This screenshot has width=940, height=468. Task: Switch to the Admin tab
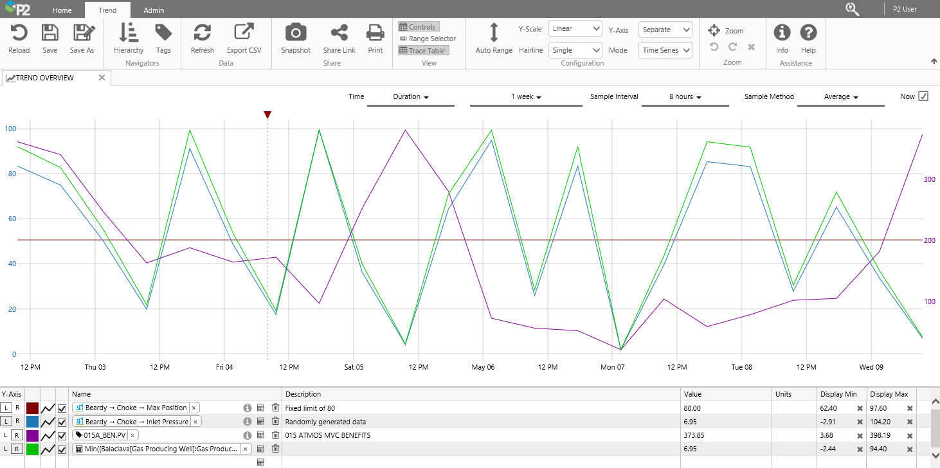pos(154,10)
